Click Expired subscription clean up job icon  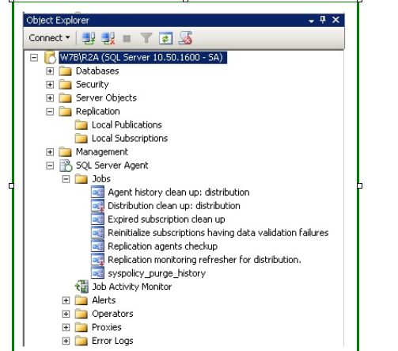coord(97,219)
